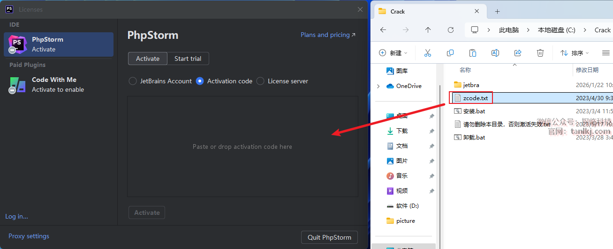Image resolution: width=613 pixels, height=249 pixels.
Task: Click the Copy icon in Explorer toolbar
Action: point(450,53)
